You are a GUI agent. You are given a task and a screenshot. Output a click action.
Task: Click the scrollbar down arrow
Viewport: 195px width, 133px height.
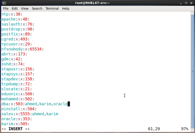tap(193, 130)
